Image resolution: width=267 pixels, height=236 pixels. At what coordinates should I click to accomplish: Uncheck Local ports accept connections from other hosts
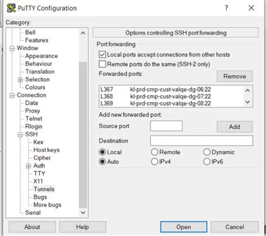point(102,55)
